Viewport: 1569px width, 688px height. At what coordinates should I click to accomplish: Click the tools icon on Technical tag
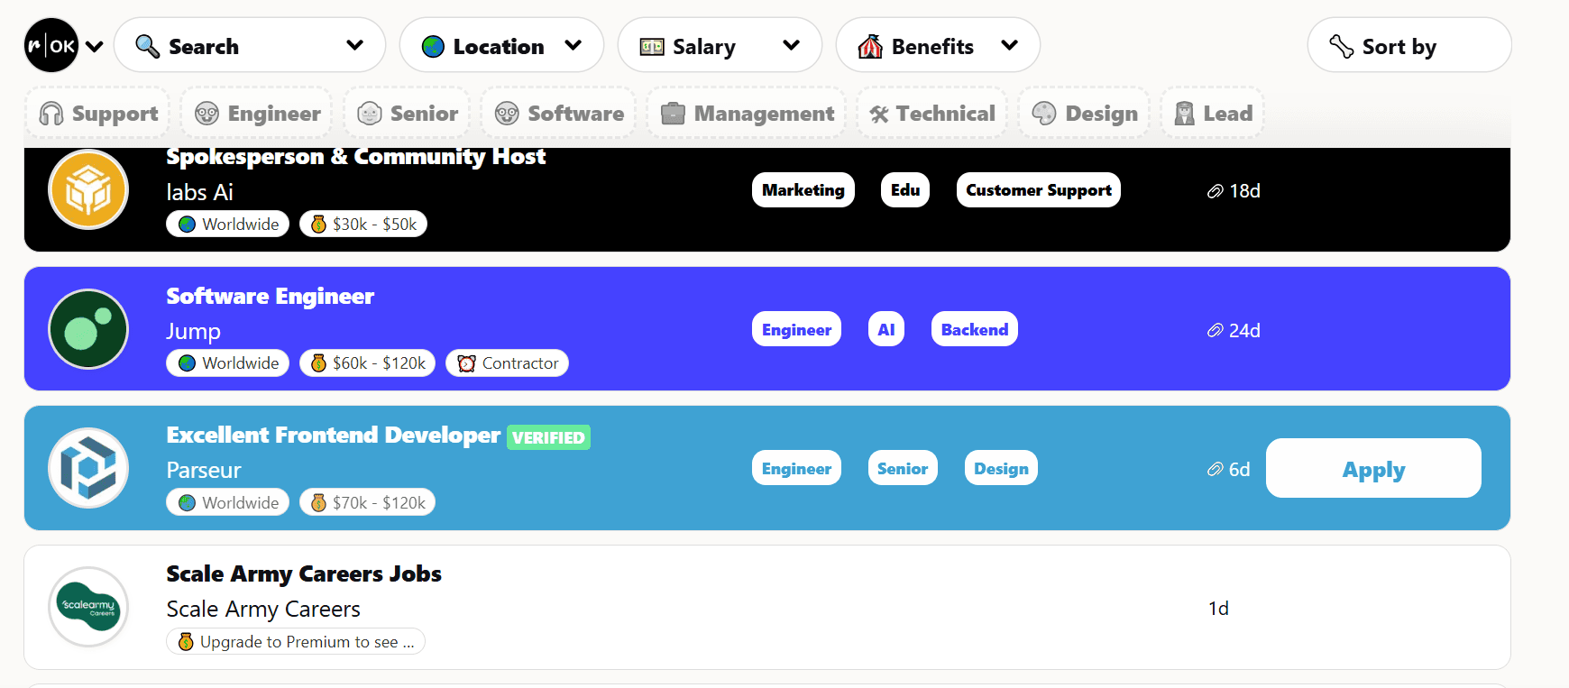pyautogui.click(x=879, y=114)
